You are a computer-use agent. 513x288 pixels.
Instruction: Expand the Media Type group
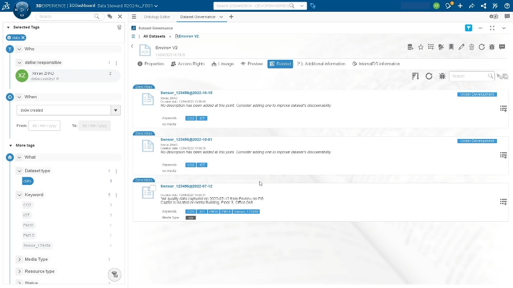(20, 259)
